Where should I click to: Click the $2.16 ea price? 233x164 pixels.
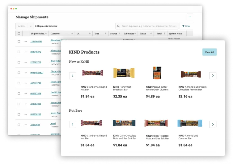[185, 96]
